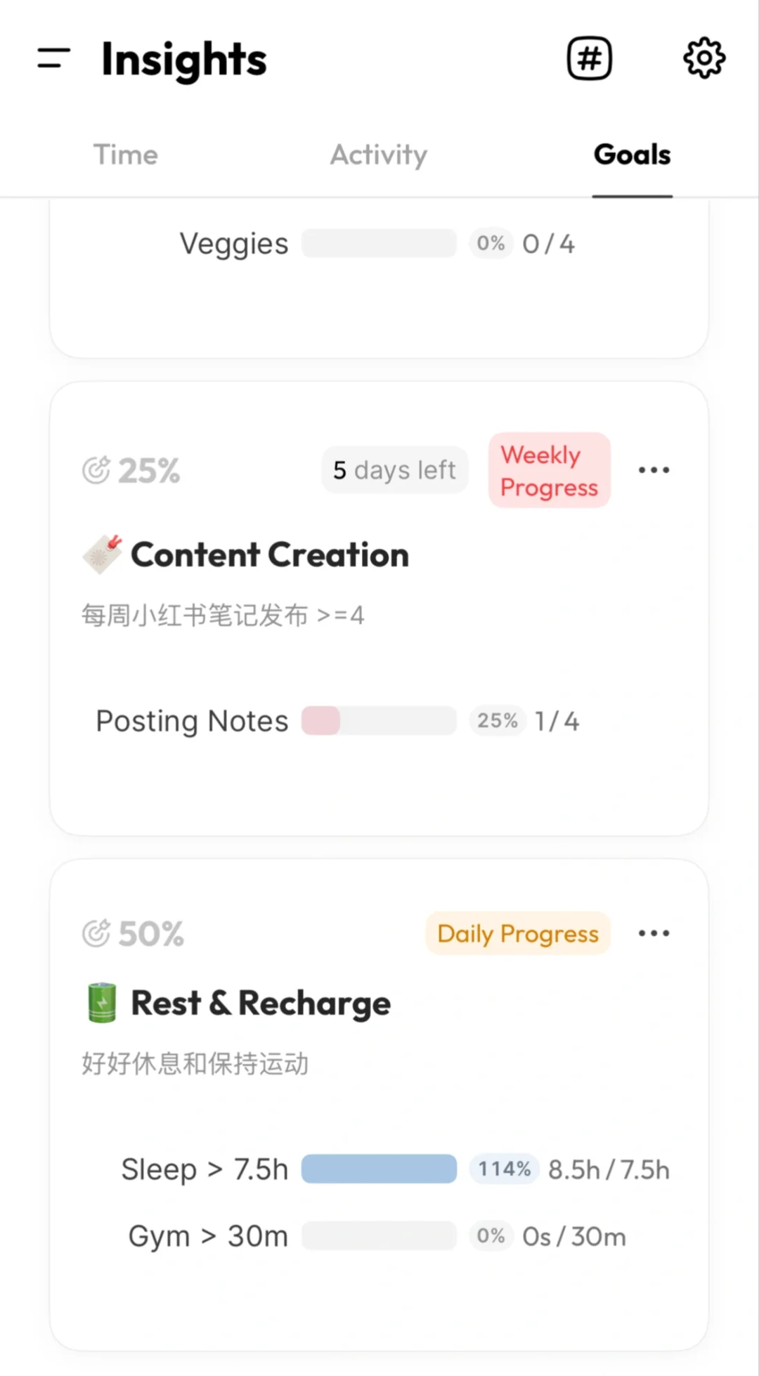Select the Goals tab

coord(632,155)
